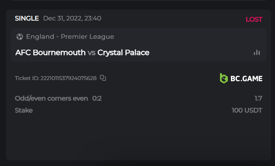Open the England country link
The image size is (275, 166).
40,37
